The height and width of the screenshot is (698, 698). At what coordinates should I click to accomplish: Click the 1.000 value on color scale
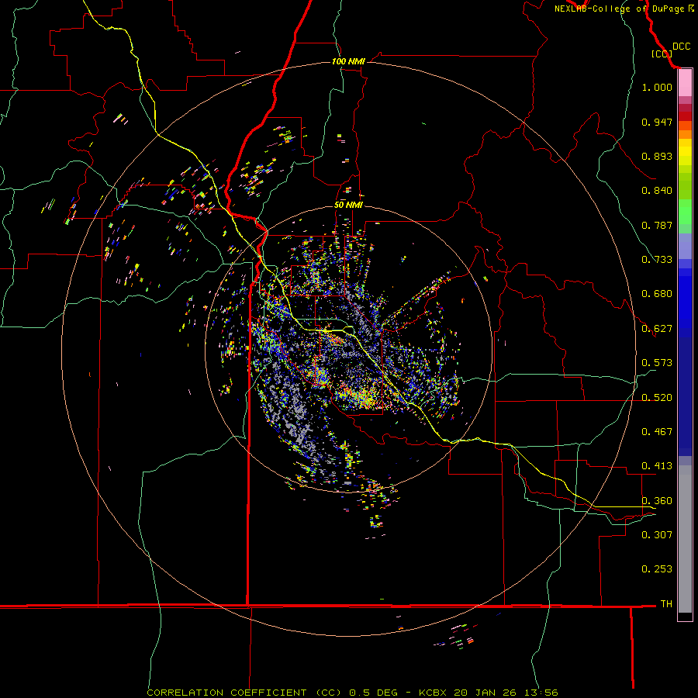point(657,87)
